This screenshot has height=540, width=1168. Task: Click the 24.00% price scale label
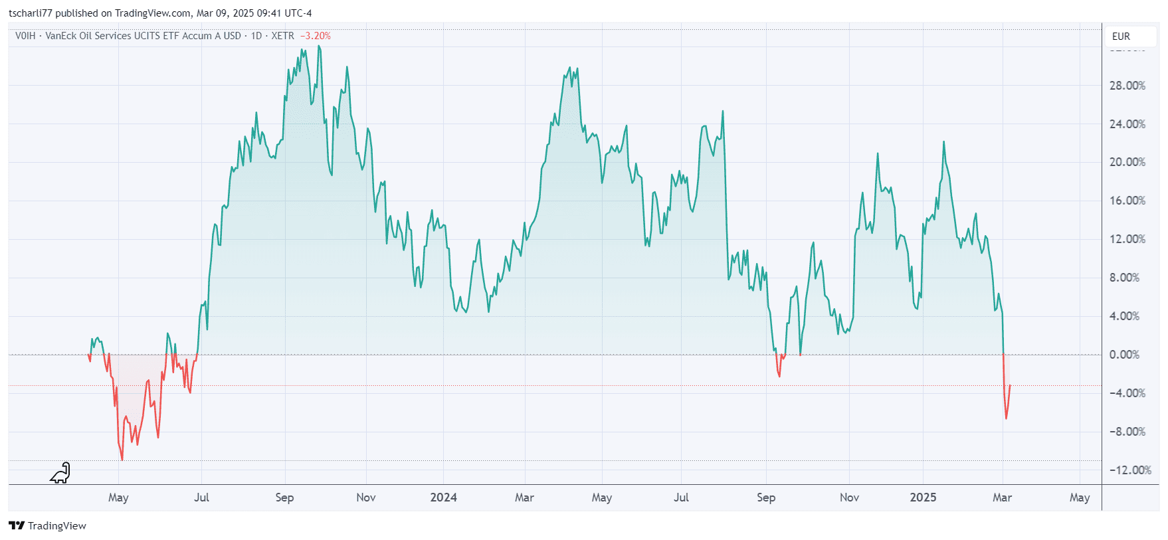(x=1127, y=124)
